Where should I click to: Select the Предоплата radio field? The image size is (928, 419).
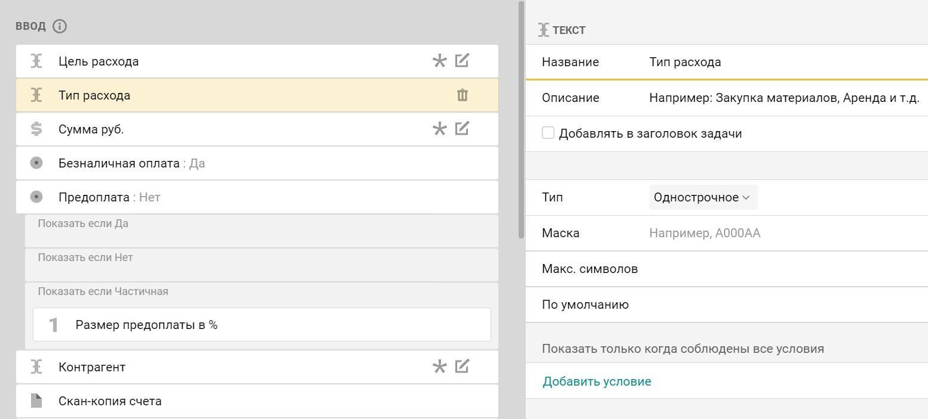pos(94,197)
